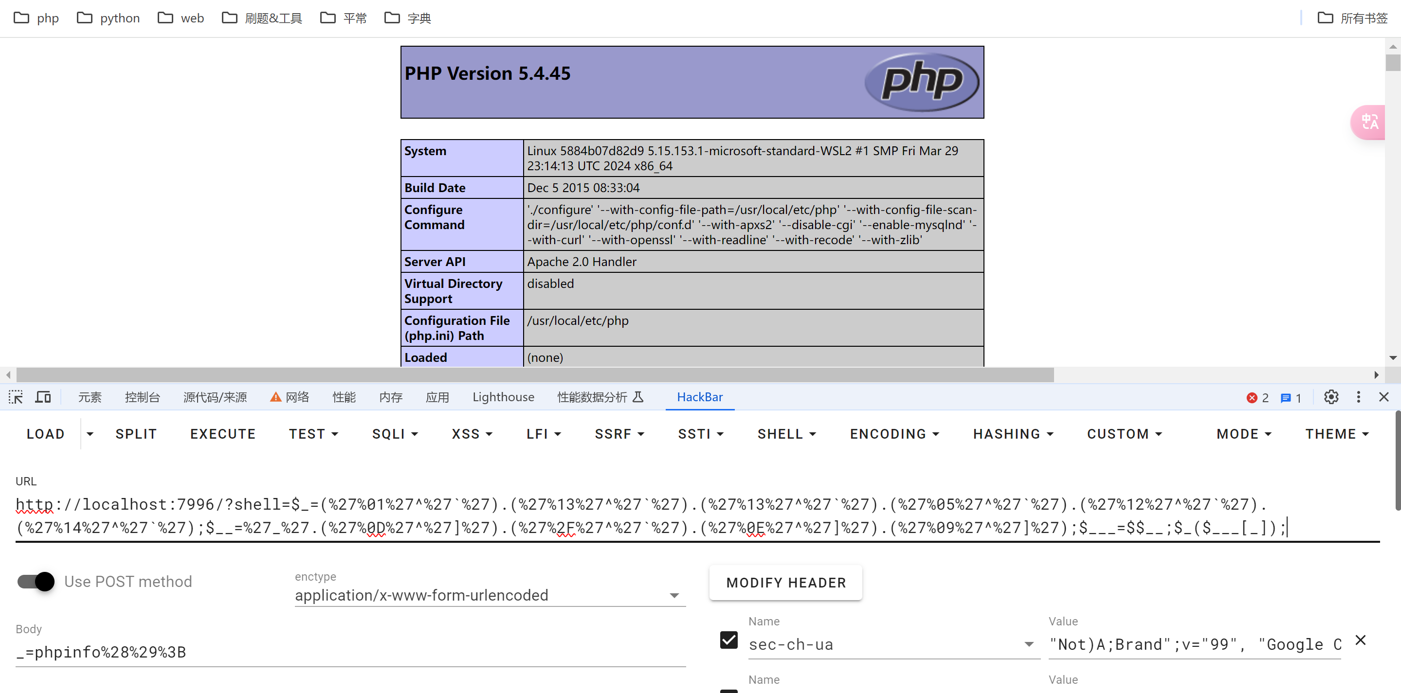Open the php bookmarks folder

click(x=36, y=18)
